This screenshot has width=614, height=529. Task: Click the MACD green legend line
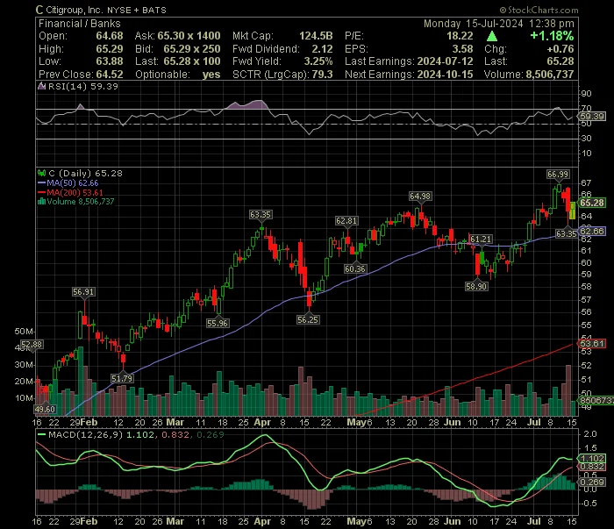(41, 434)
